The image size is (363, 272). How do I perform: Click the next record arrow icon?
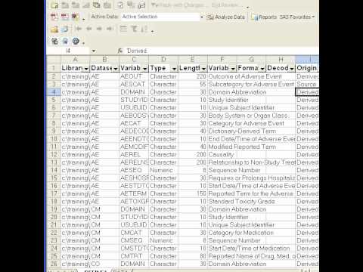pos(99,29)
